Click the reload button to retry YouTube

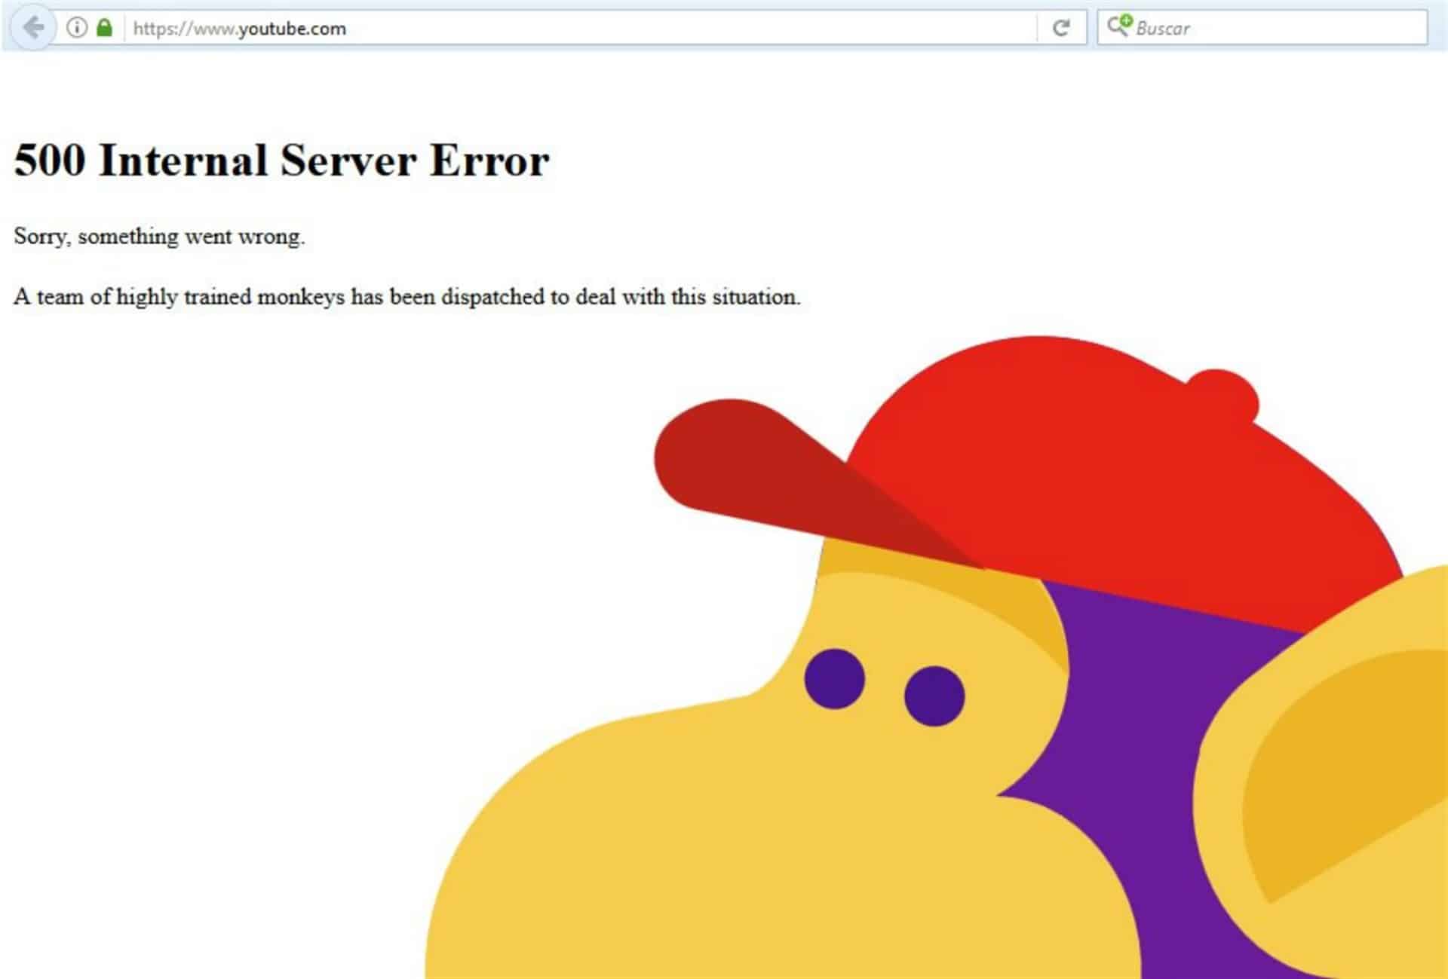[1062, 28]
